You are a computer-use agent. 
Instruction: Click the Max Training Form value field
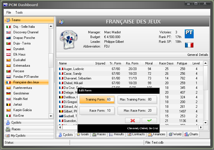(x=152, y=99)
